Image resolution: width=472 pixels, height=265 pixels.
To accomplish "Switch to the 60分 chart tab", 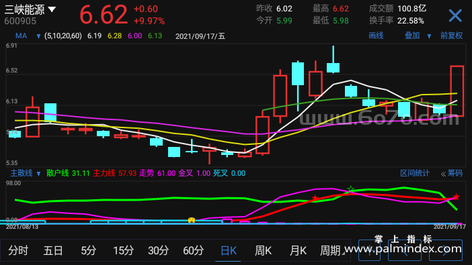I will (193, 250).
